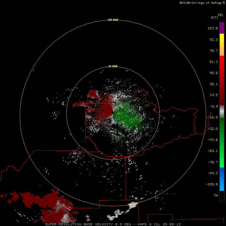
Task: Click the -16.5 velocity scale value
Action: (213, 118)
